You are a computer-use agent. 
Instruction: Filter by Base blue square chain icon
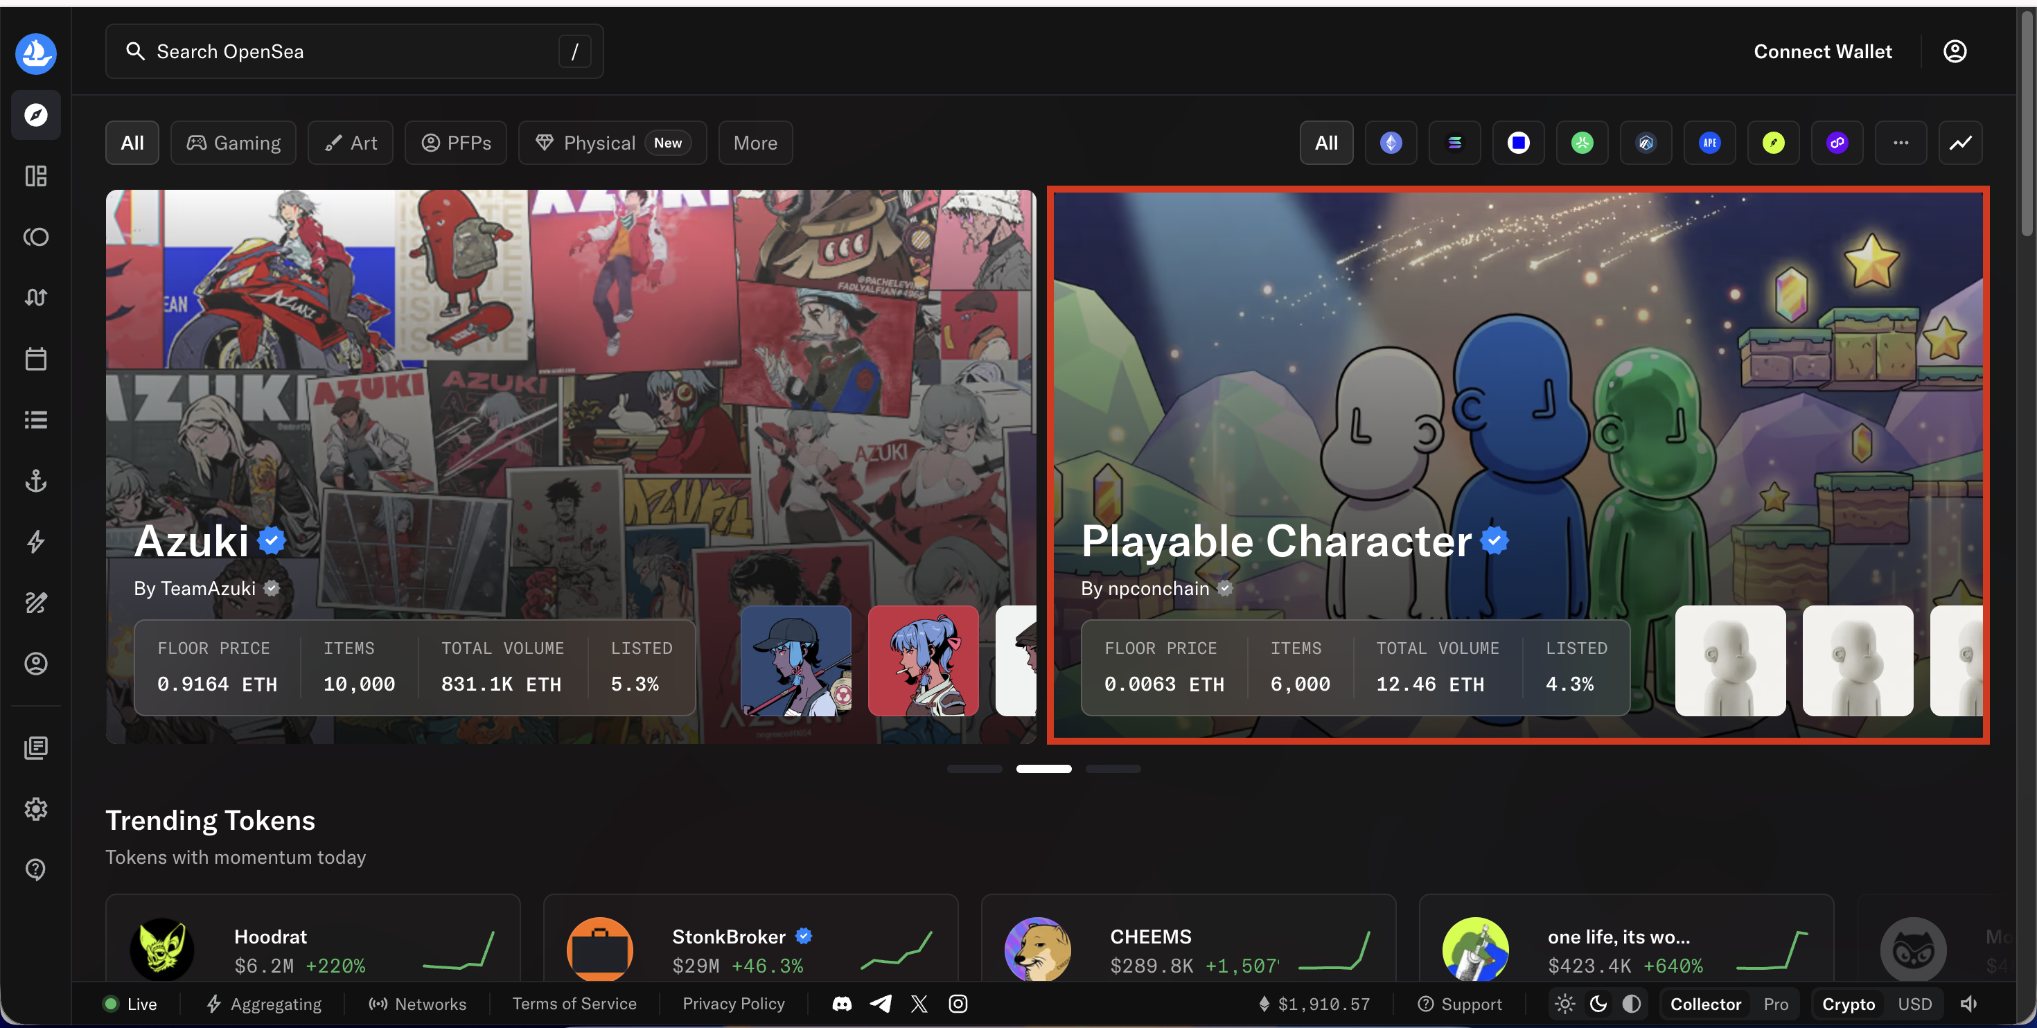point(1518,142)
